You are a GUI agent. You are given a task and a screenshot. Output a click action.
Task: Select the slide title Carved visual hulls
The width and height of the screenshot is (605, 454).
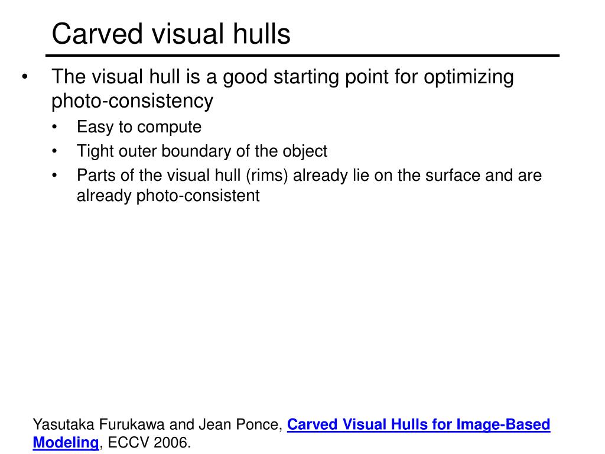(171, 34)
